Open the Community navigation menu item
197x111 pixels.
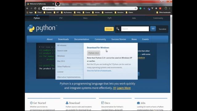pyautogui.click(x=100, y=39)
